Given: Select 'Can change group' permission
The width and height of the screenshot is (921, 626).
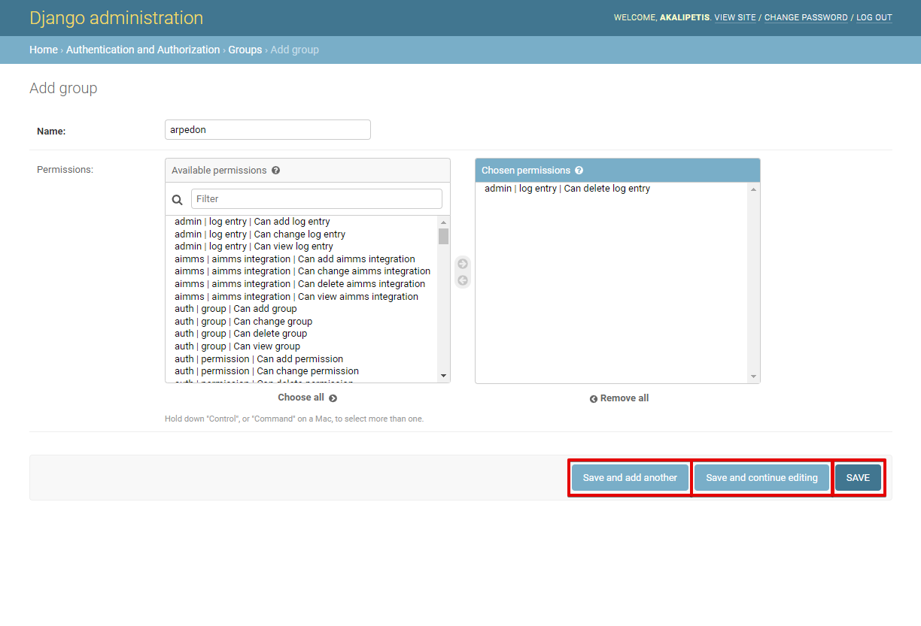Looking at the screenshot, I should click(x=302, y=322).
